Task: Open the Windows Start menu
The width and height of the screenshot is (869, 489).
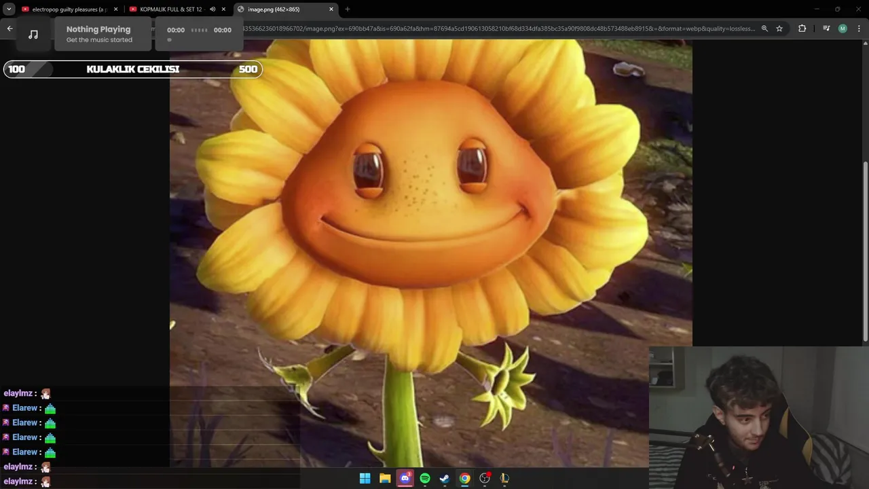Action: pyautogui.click(x=365, y=478)
